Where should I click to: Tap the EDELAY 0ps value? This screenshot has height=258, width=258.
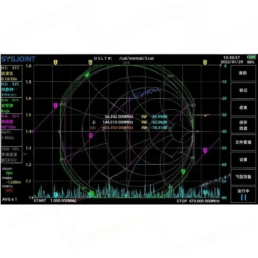(9, 173)
